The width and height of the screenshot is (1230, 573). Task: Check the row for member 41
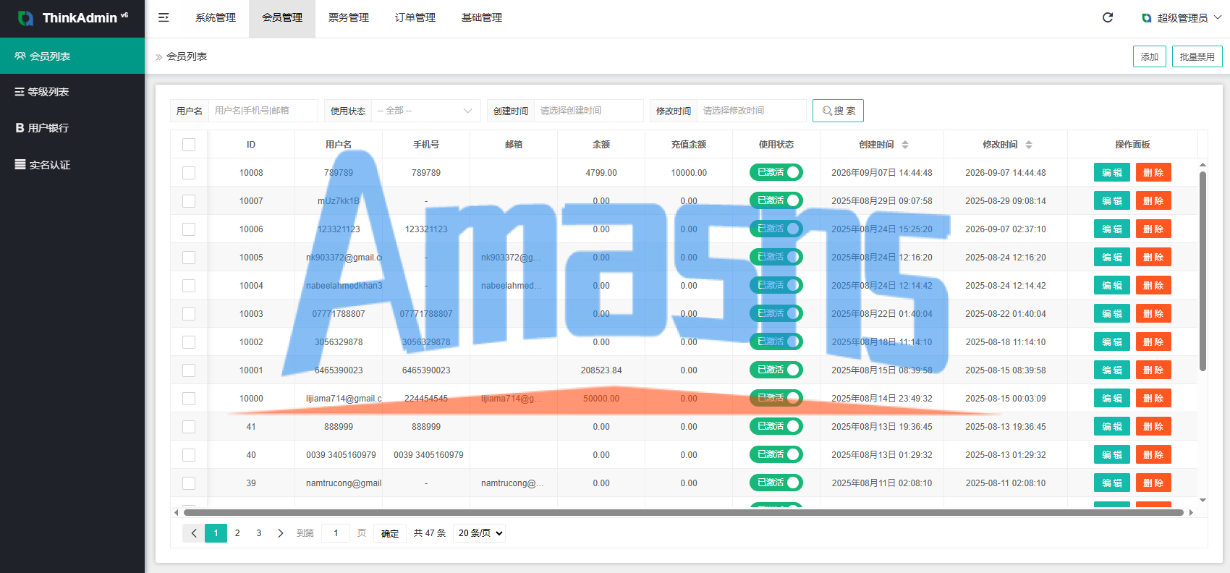point(189,427)
